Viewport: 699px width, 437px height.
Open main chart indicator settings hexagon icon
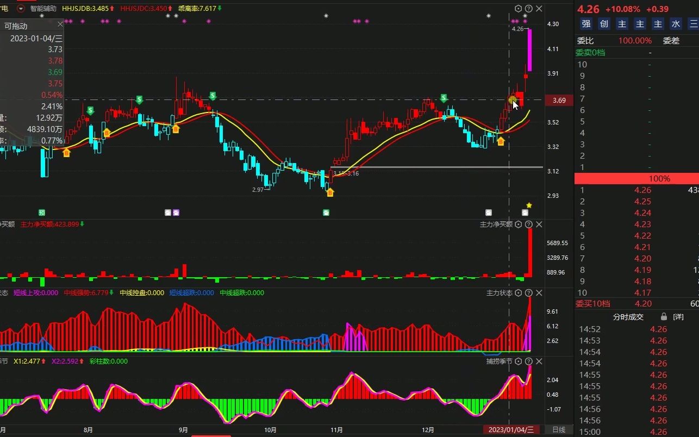pos(519,9)
